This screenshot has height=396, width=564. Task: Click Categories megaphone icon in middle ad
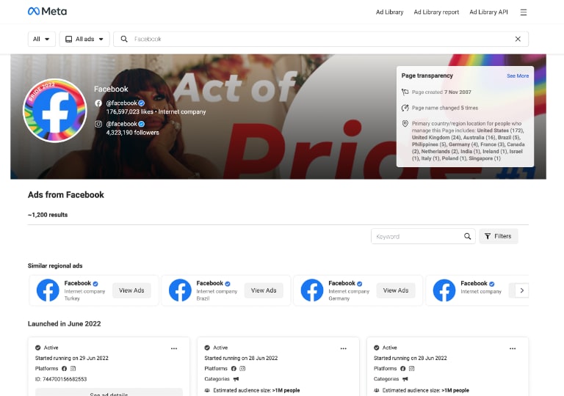pyautogui.click(x=236, y=378)
